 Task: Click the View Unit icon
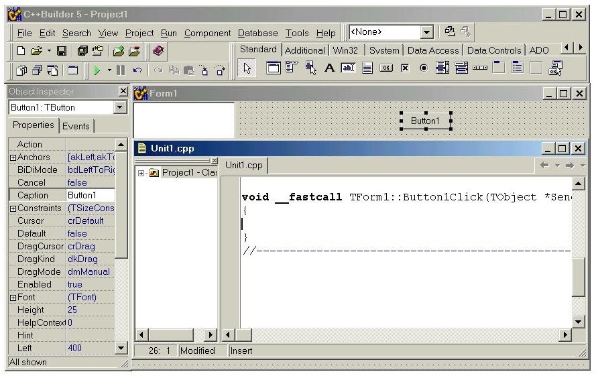(x=21, y=70)
